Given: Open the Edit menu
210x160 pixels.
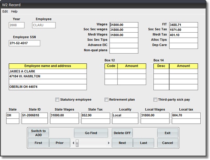Looking at the screenshot, I should pos(5,12).
